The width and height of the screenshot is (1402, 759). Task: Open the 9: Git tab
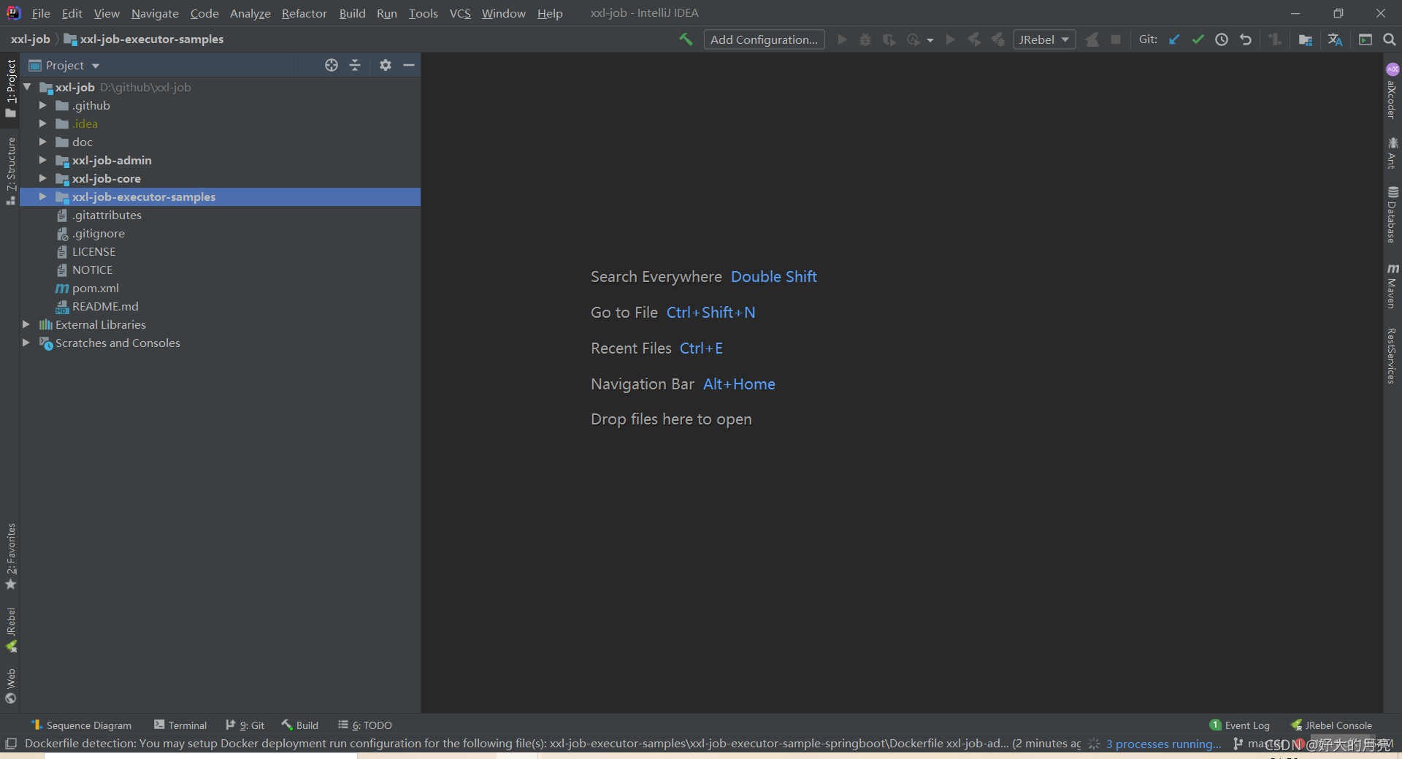[x=245, y=725]
